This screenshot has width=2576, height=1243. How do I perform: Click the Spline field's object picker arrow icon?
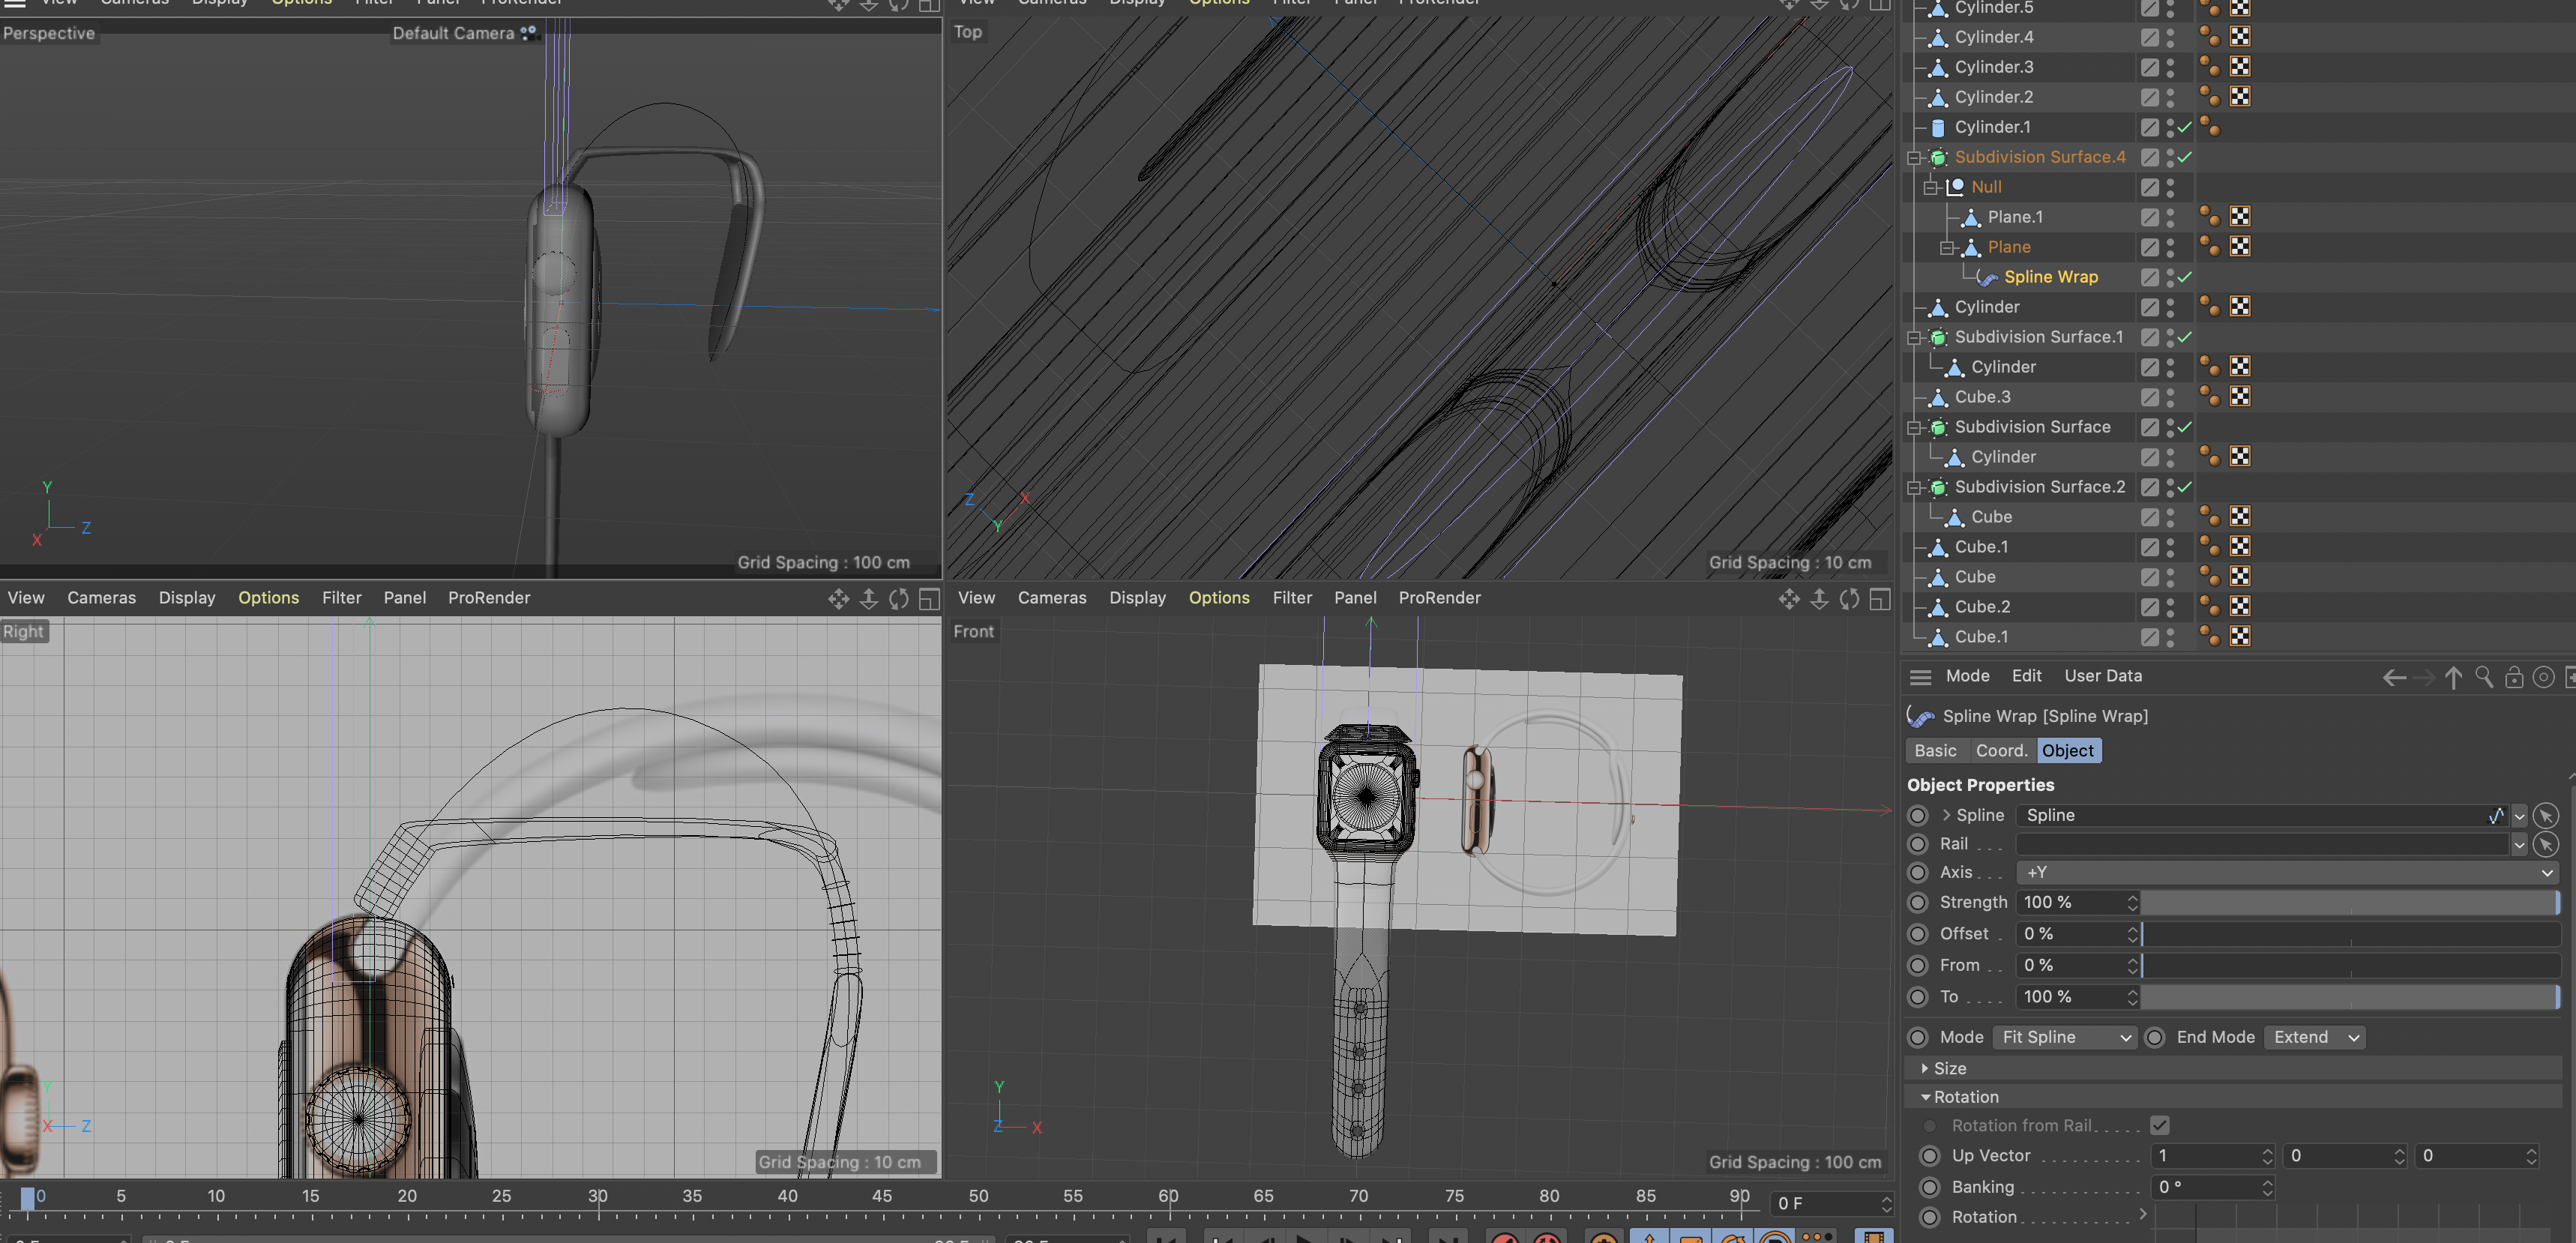click(x=2546, y=816)
